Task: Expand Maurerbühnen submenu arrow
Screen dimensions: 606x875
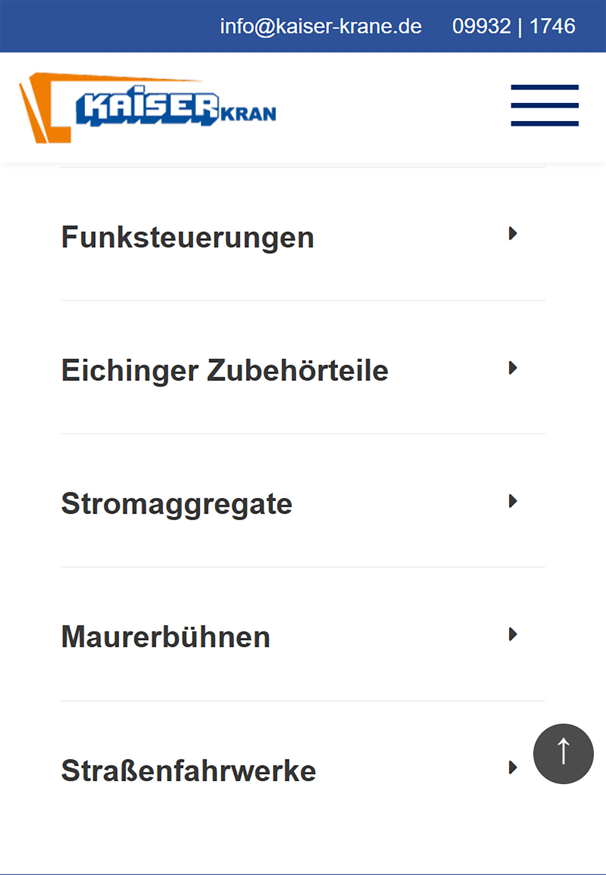Action: (x=513, y=634)
